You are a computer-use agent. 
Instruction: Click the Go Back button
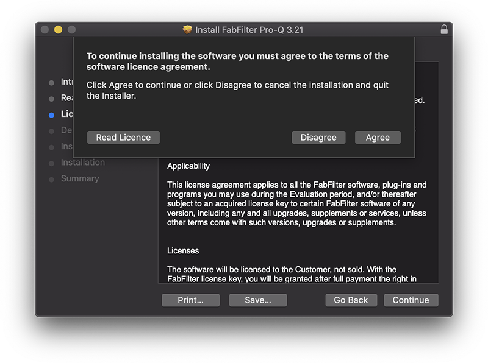tap(351, 300)
